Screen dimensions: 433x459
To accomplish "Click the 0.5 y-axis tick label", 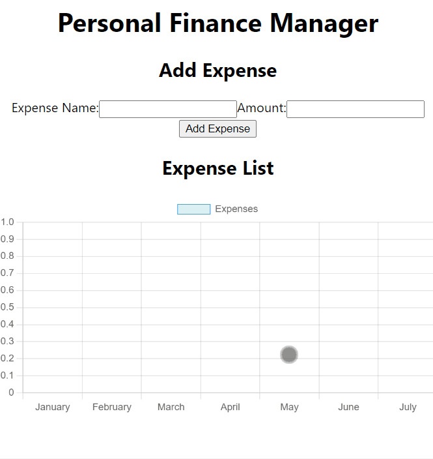I will click(x=7, y=307).
